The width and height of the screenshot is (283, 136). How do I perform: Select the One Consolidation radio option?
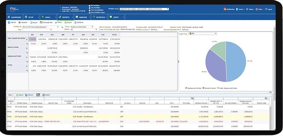[90, 10]
